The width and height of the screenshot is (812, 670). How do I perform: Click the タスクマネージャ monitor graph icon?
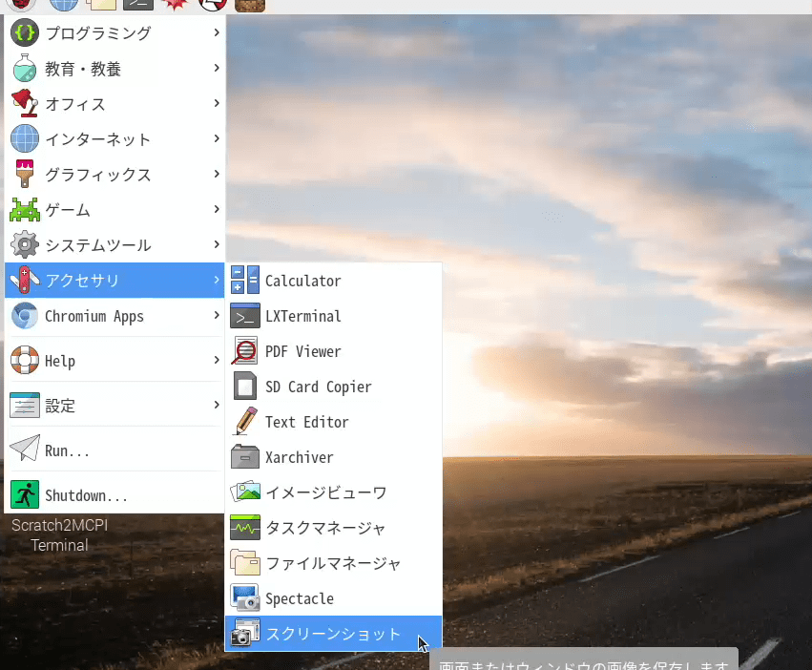coord(245,527)
